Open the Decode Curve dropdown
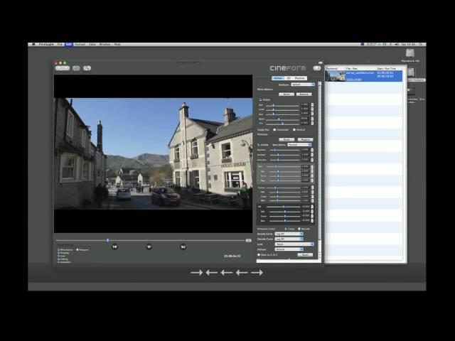This screenshot has height=341, width=455. pos(289,239)
